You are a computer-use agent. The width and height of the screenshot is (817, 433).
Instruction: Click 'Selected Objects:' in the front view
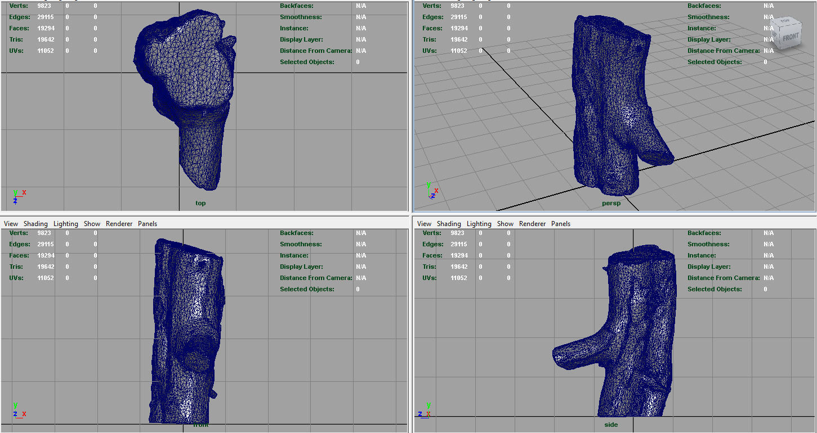coord(307,289)
